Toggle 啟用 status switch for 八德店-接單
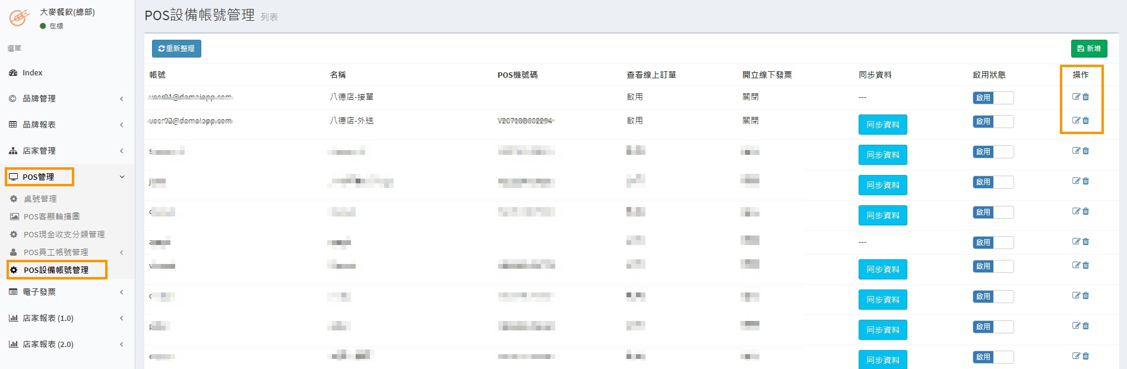Image resolution: width=1127 pixels, height=369 pixels. pyautogui.click(x=993, y=98)
